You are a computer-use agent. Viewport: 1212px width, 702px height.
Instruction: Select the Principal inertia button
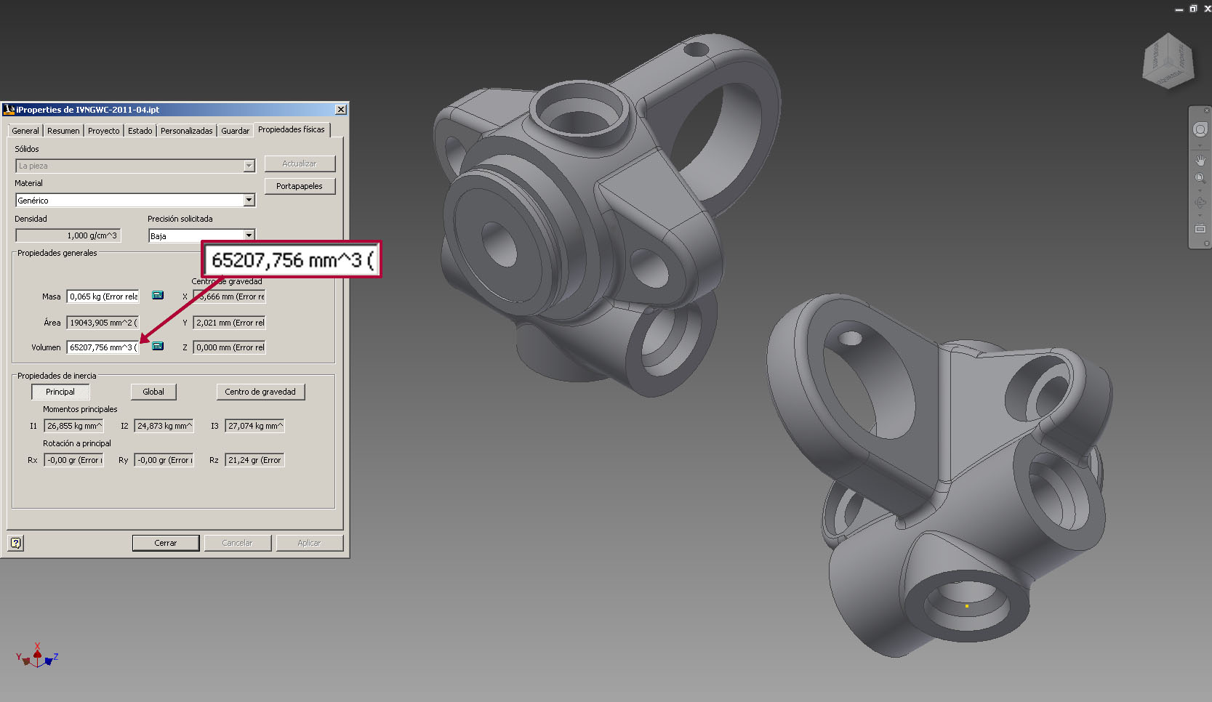tap(60, 392)
